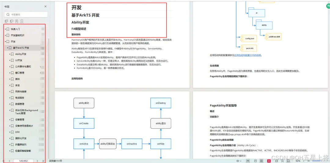Click the add bookmark icon
This screenshot has height=163, width=330.
16,21
